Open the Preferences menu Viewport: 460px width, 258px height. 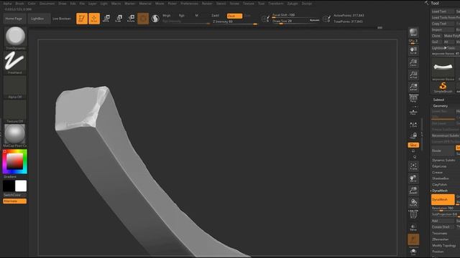tap(189, 4)
